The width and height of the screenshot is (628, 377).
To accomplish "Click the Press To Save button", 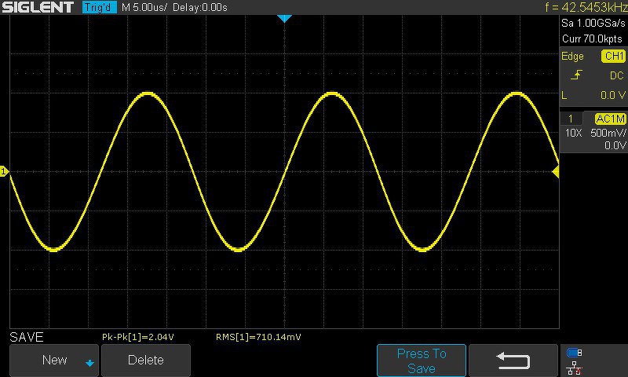I will click(x=422, y=361).
